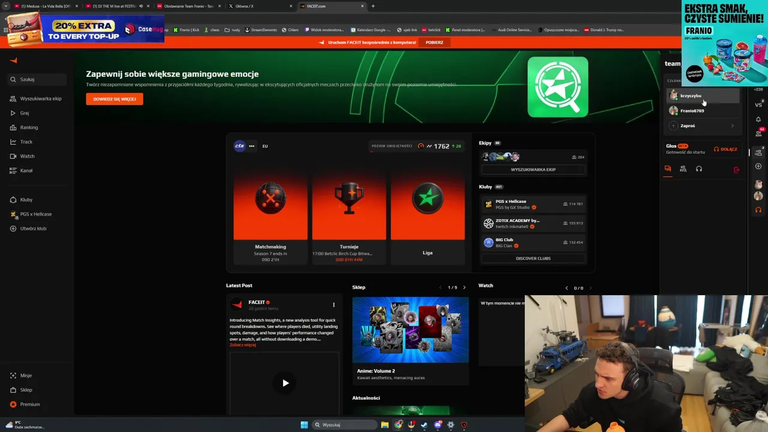
Task: Switch to the headphones voice tab
Action: click(x=699, y=169)
